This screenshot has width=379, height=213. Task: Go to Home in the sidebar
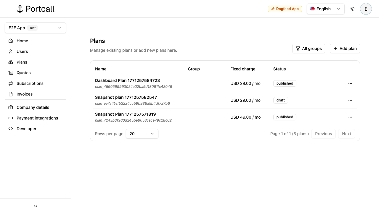click(x=22, y=41)
